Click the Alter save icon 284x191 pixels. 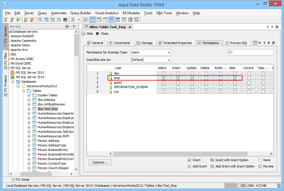tap(83, 34)
